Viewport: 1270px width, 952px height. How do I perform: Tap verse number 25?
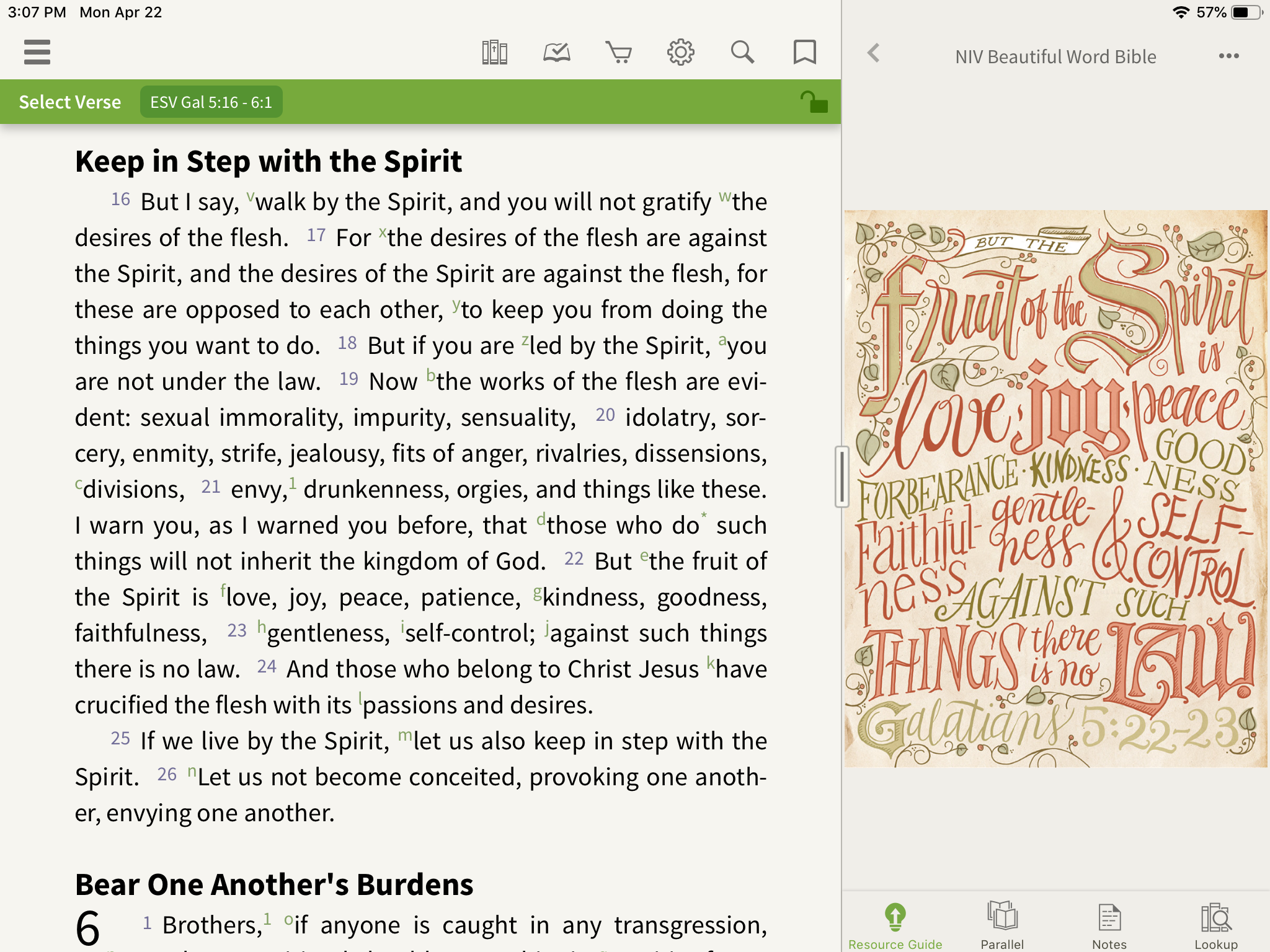pos(120,738)
